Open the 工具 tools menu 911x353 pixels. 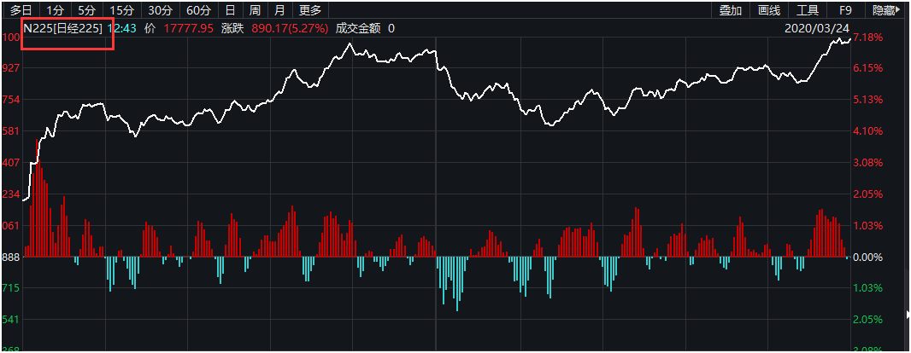[808, 10]
